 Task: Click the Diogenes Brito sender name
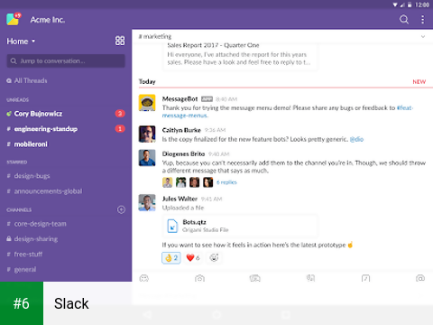click(183, 153)
